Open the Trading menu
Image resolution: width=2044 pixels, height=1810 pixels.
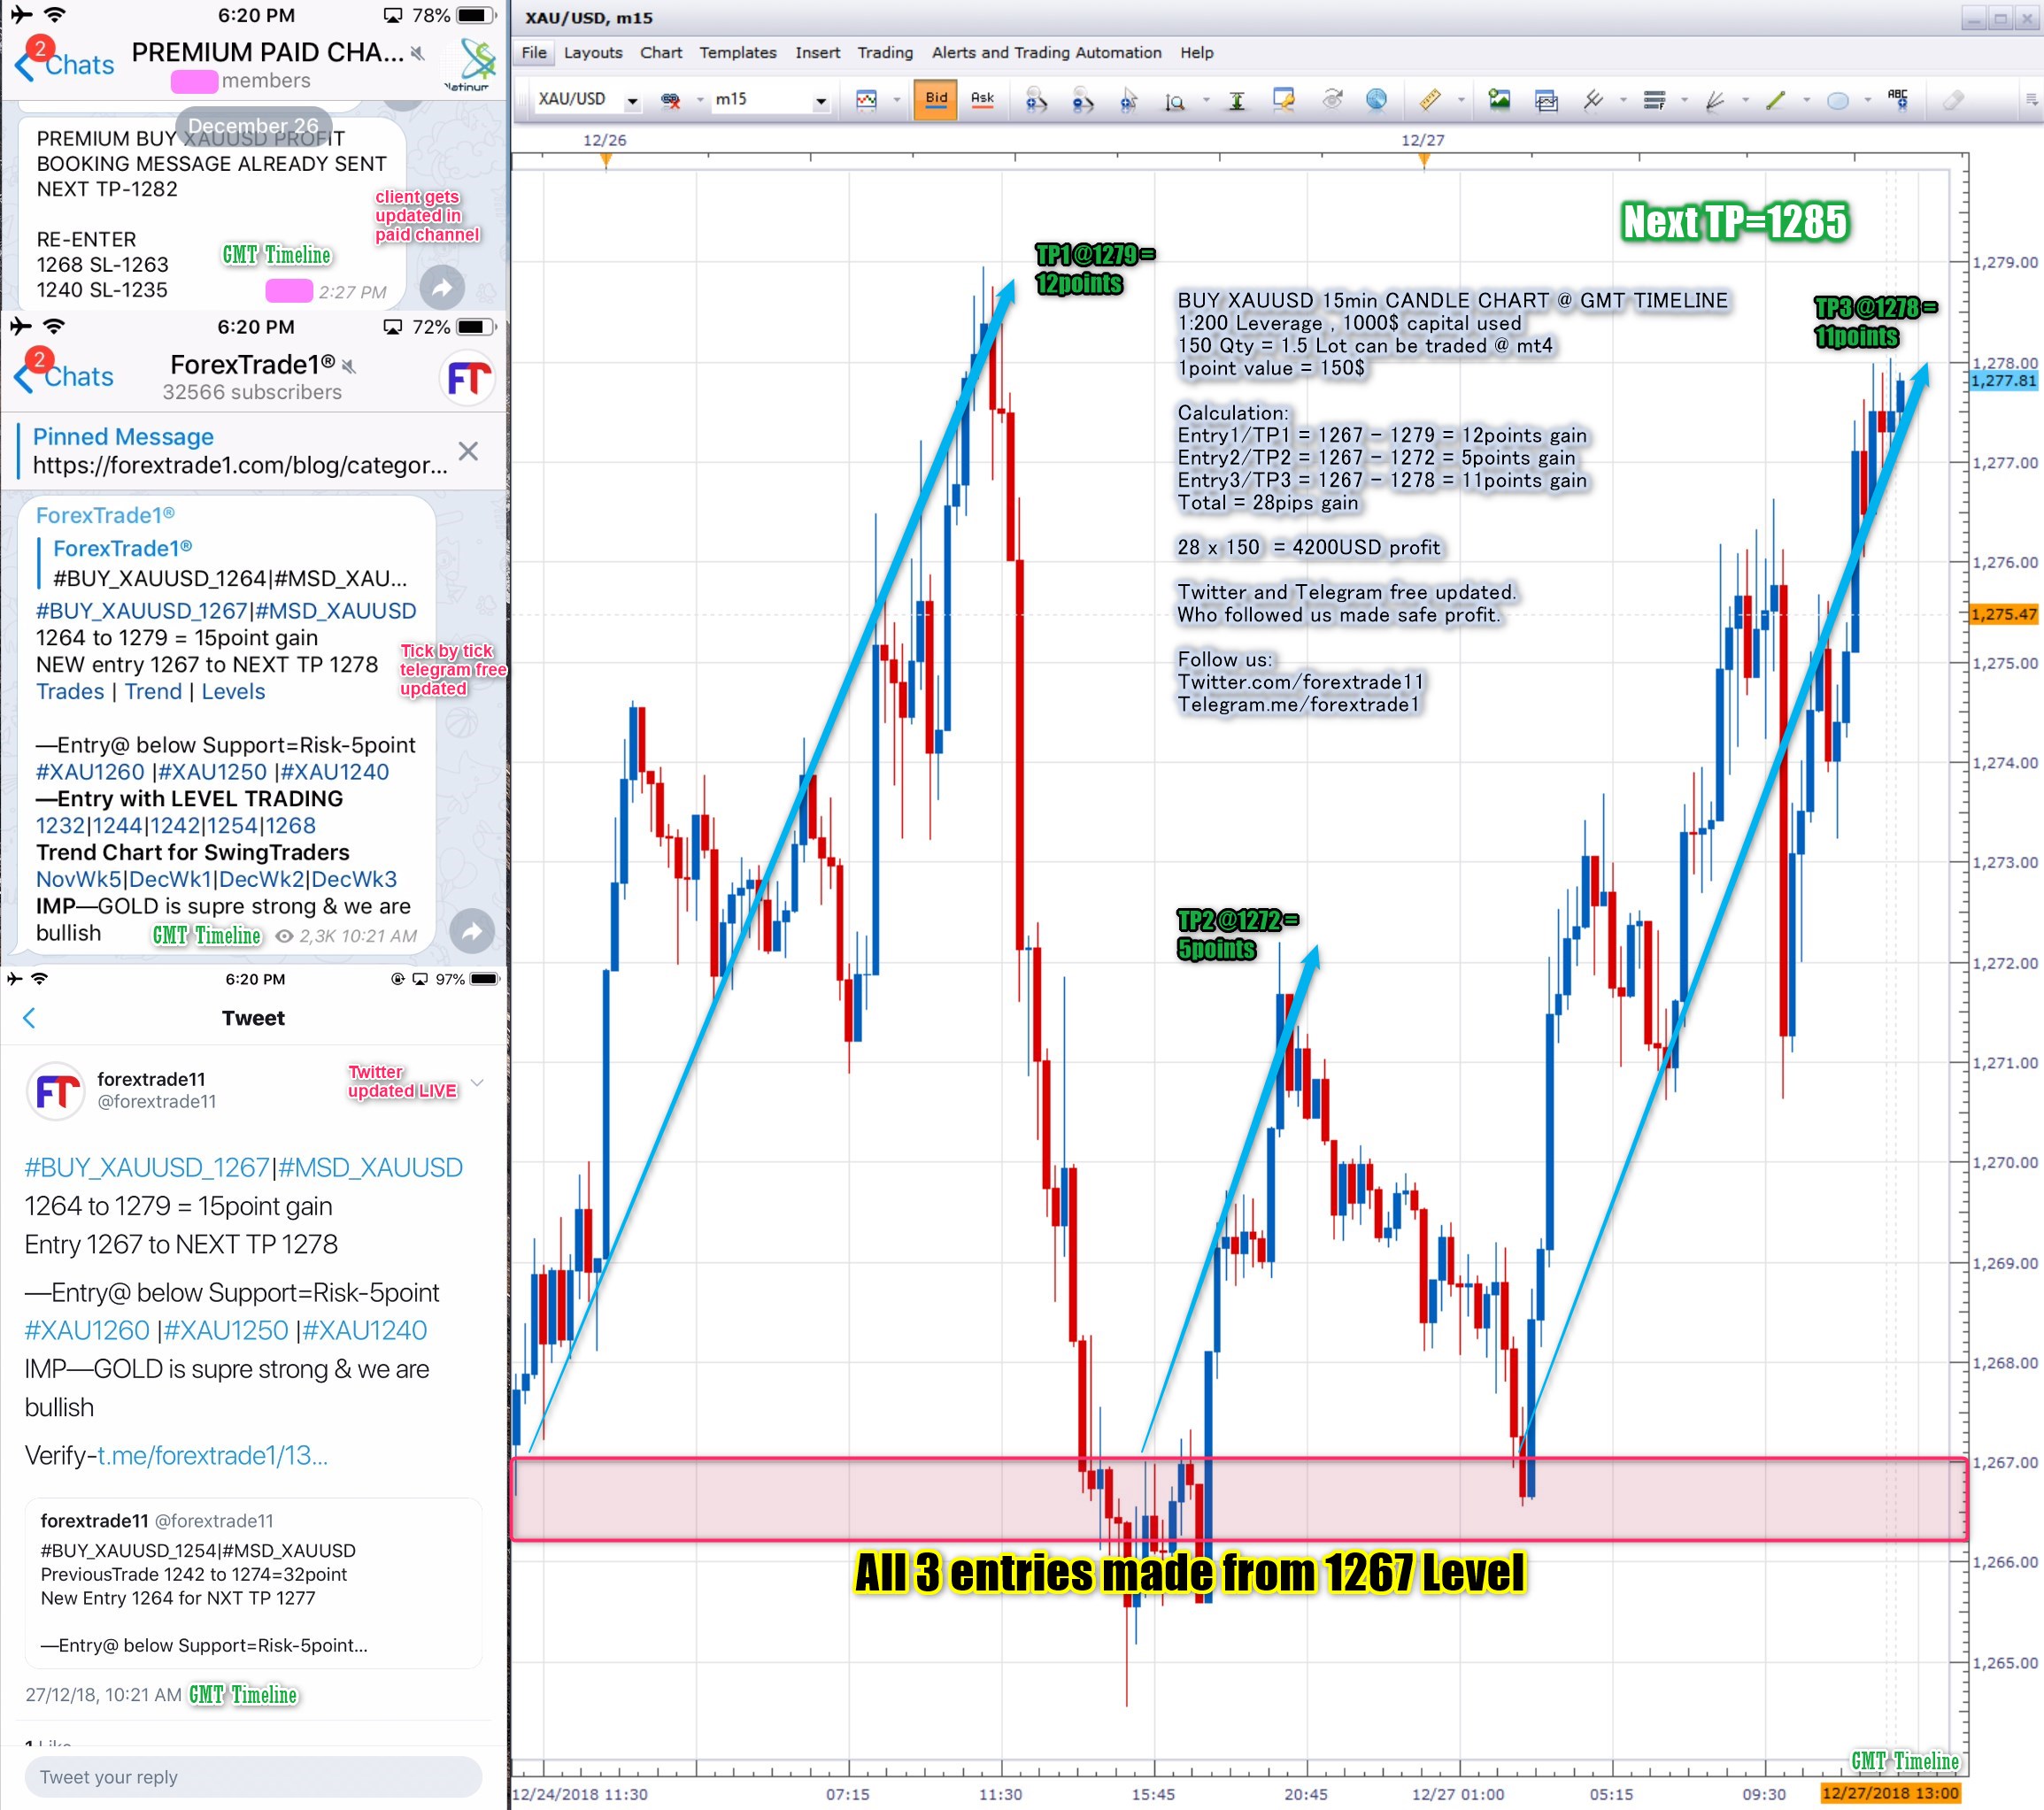point(885,52)
